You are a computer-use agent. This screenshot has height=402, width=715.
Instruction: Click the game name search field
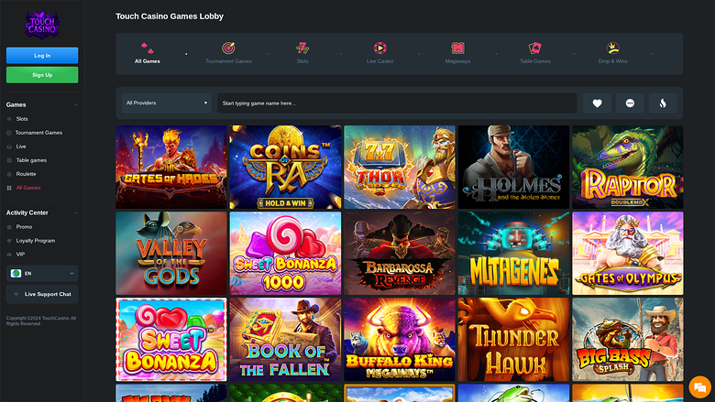[x=397, y=103]
